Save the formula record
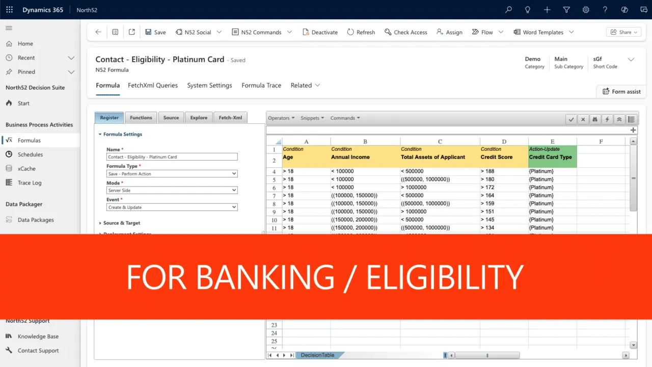Screen dimensions: 652x367 pos(155,32)
